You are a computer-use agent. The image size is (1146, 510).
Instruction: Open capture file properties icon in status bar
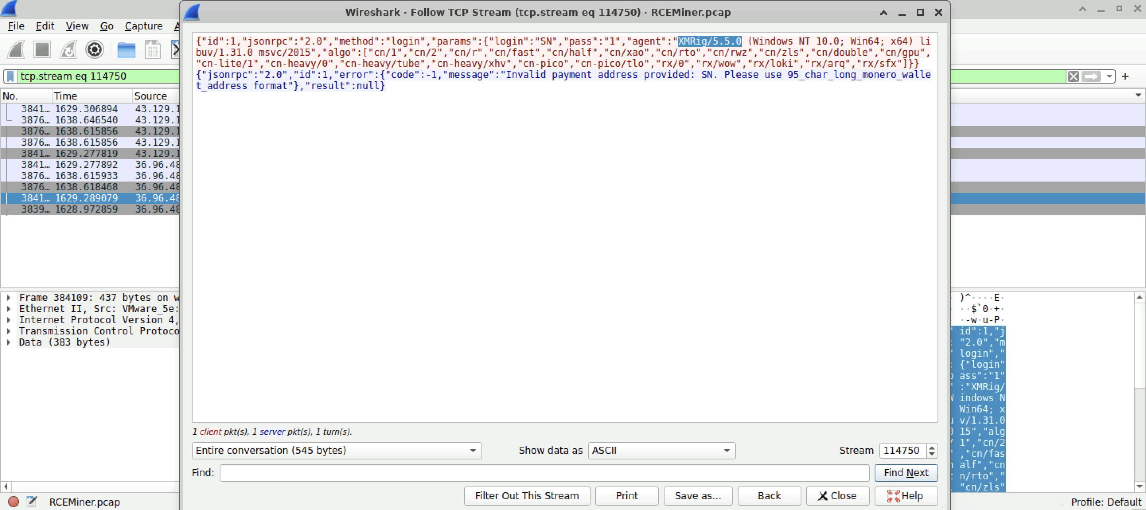click(x=31, y=502)
